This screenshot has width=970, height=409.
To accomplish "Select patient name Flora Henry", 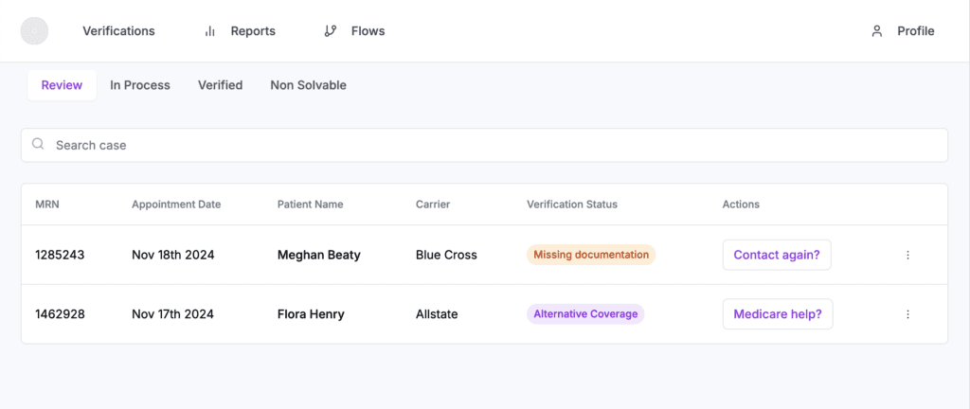I will click(x=312, y=314).
